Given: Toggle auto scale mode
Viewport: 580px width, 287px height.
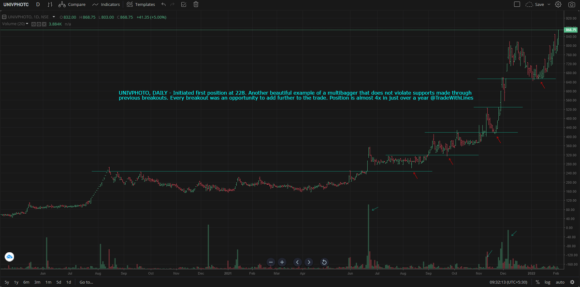Looking at the screenshot, I should pos(560,282).
